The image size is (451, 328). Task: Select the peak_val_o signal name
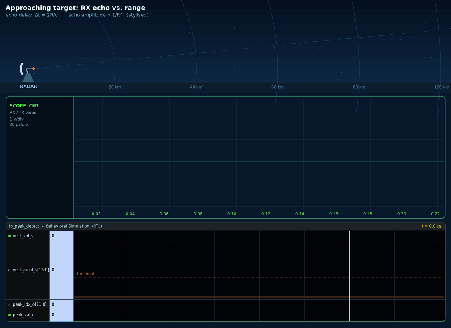[24, 315]
